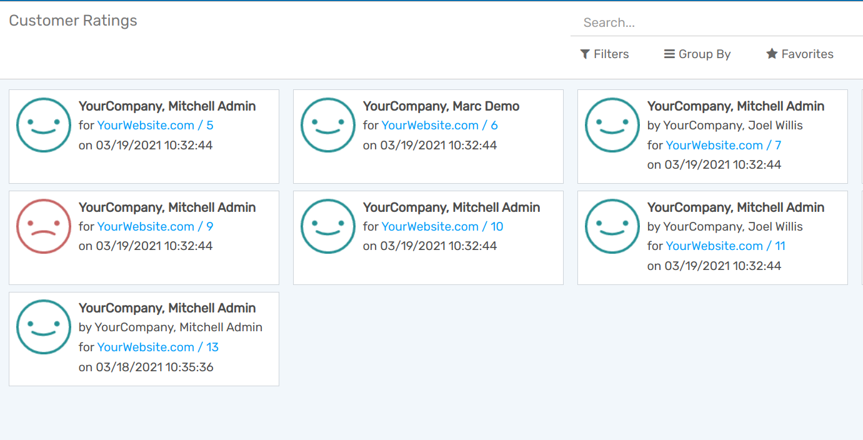Open the Group By menu
This screenshot has width=863, height=440.
tap(697, 54)
